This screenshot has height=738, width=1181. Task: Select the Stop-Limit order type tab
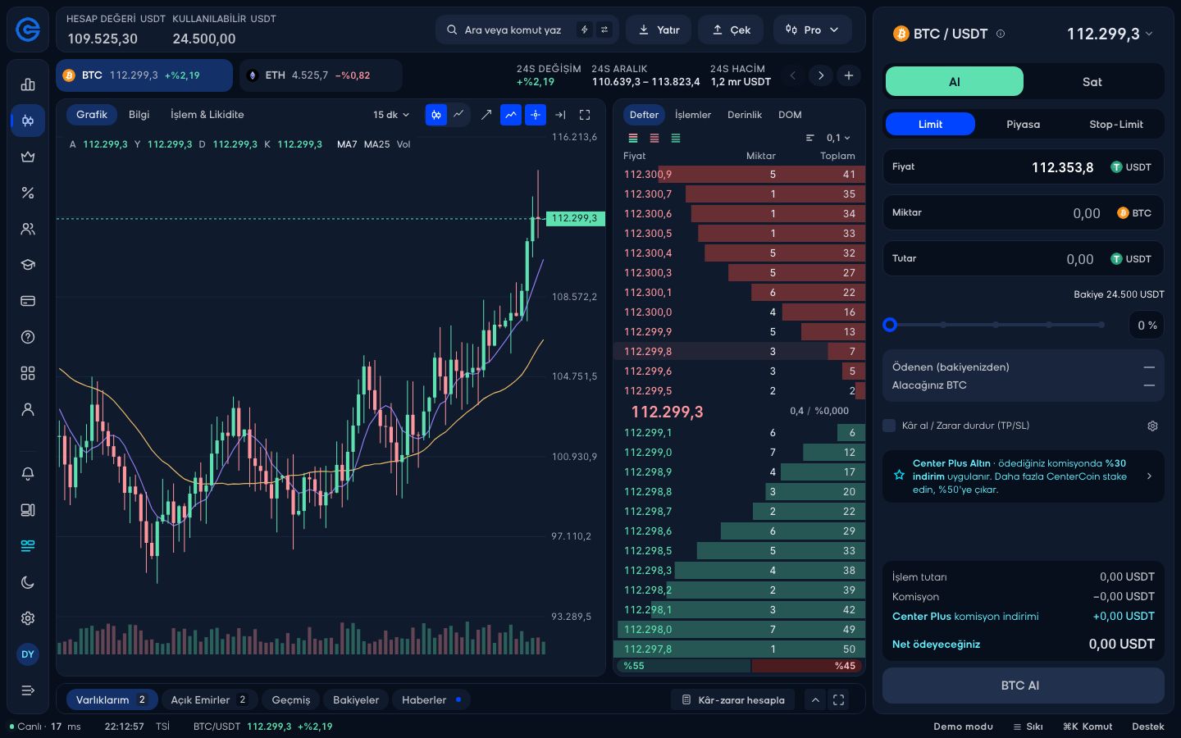(x=1116, y=124)
